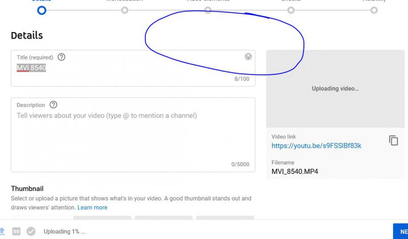Open the youtu.be video link
Image resolution: width=408 pixels, height=239 pixels.
point(316,146)
